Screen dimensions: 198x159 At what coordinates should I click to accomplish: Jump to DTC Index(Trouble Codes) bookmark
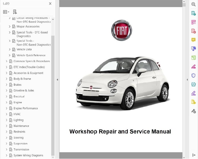click(29, 67)
